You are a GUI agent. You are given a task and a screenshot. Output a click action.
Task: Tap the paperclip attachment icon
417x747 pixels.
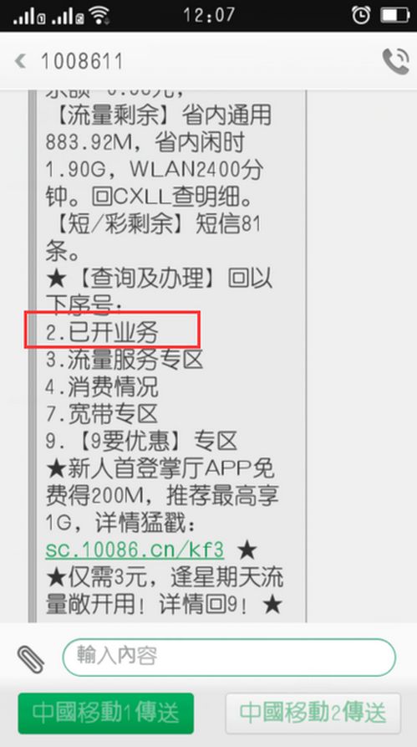point(31,659)
